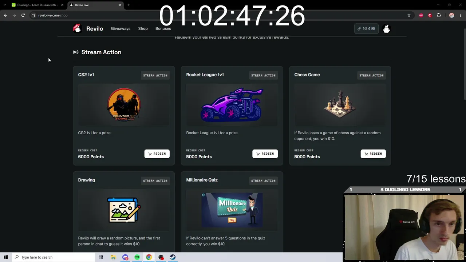466x262 pixels.
Task: Click the Millionaire Quiz card title
Action: (x=202, y=180)
